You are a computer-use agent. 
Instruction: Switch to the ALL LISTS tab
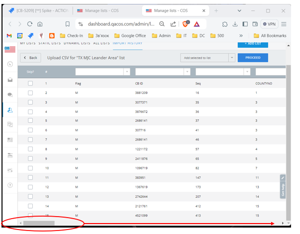(x=101, y=44)
